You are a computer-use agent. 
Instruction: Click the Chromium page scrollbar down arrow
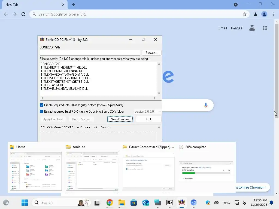(277, 193)
